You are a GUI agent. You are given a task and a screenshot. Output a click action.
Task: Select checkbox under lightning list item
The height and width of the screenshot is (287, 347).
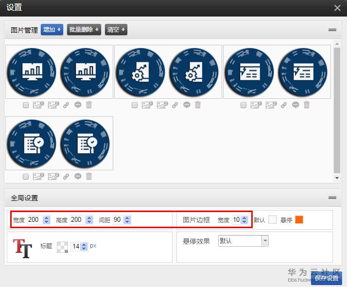243,105
